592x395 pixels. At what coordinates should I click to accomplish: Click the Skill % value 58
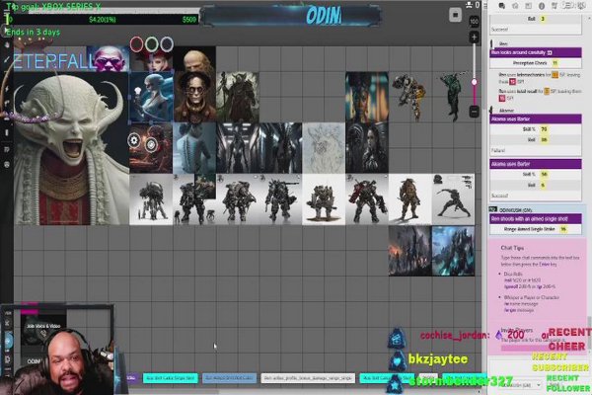coord(544,174)
